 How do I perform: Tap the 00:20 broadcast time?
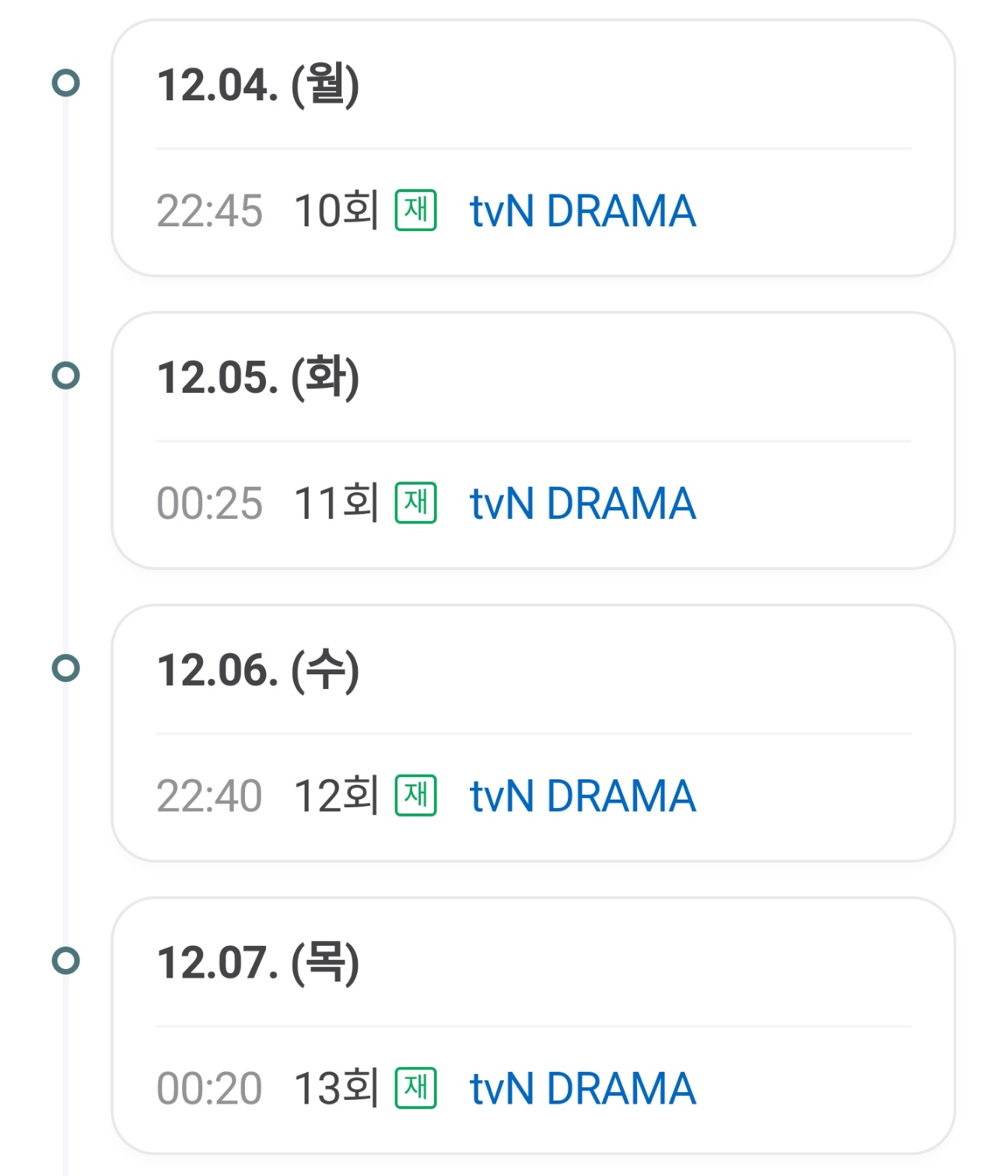click(209, 1088)
